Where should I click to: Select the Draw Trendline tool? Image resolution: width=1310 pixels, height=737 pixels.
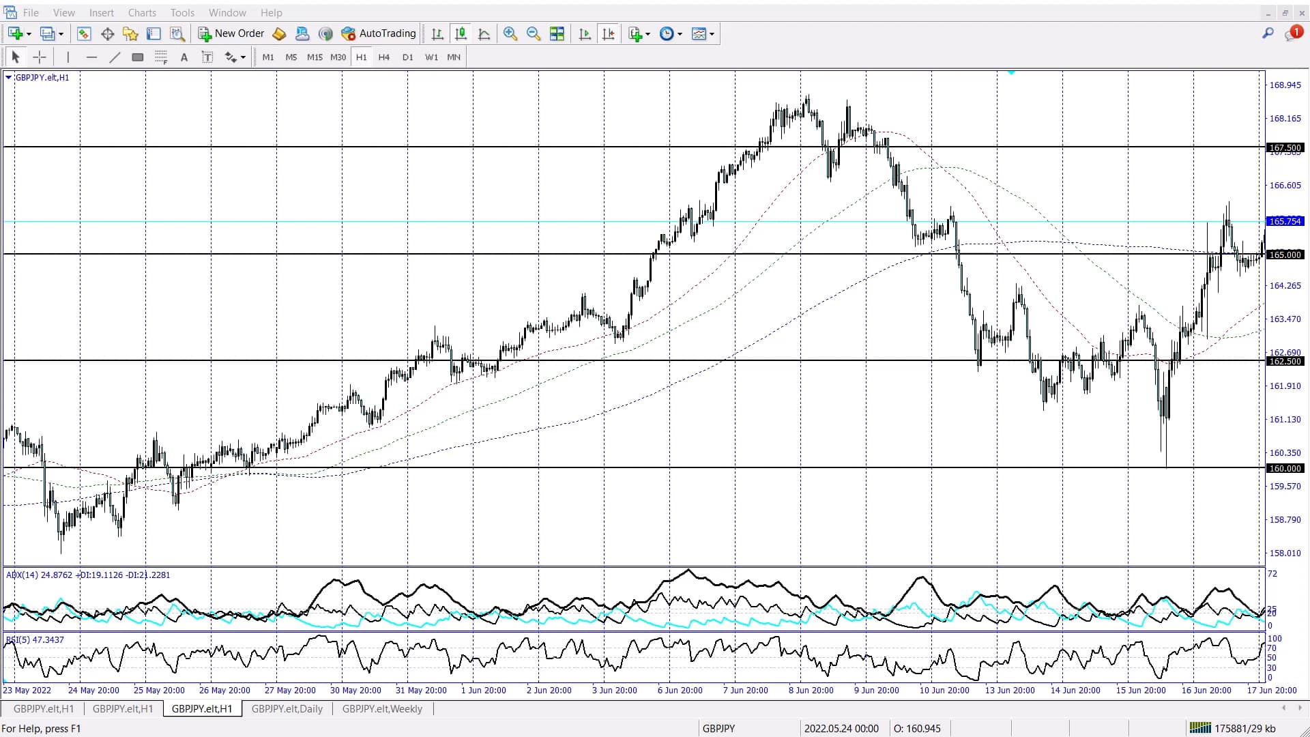(x=115, y=57)
